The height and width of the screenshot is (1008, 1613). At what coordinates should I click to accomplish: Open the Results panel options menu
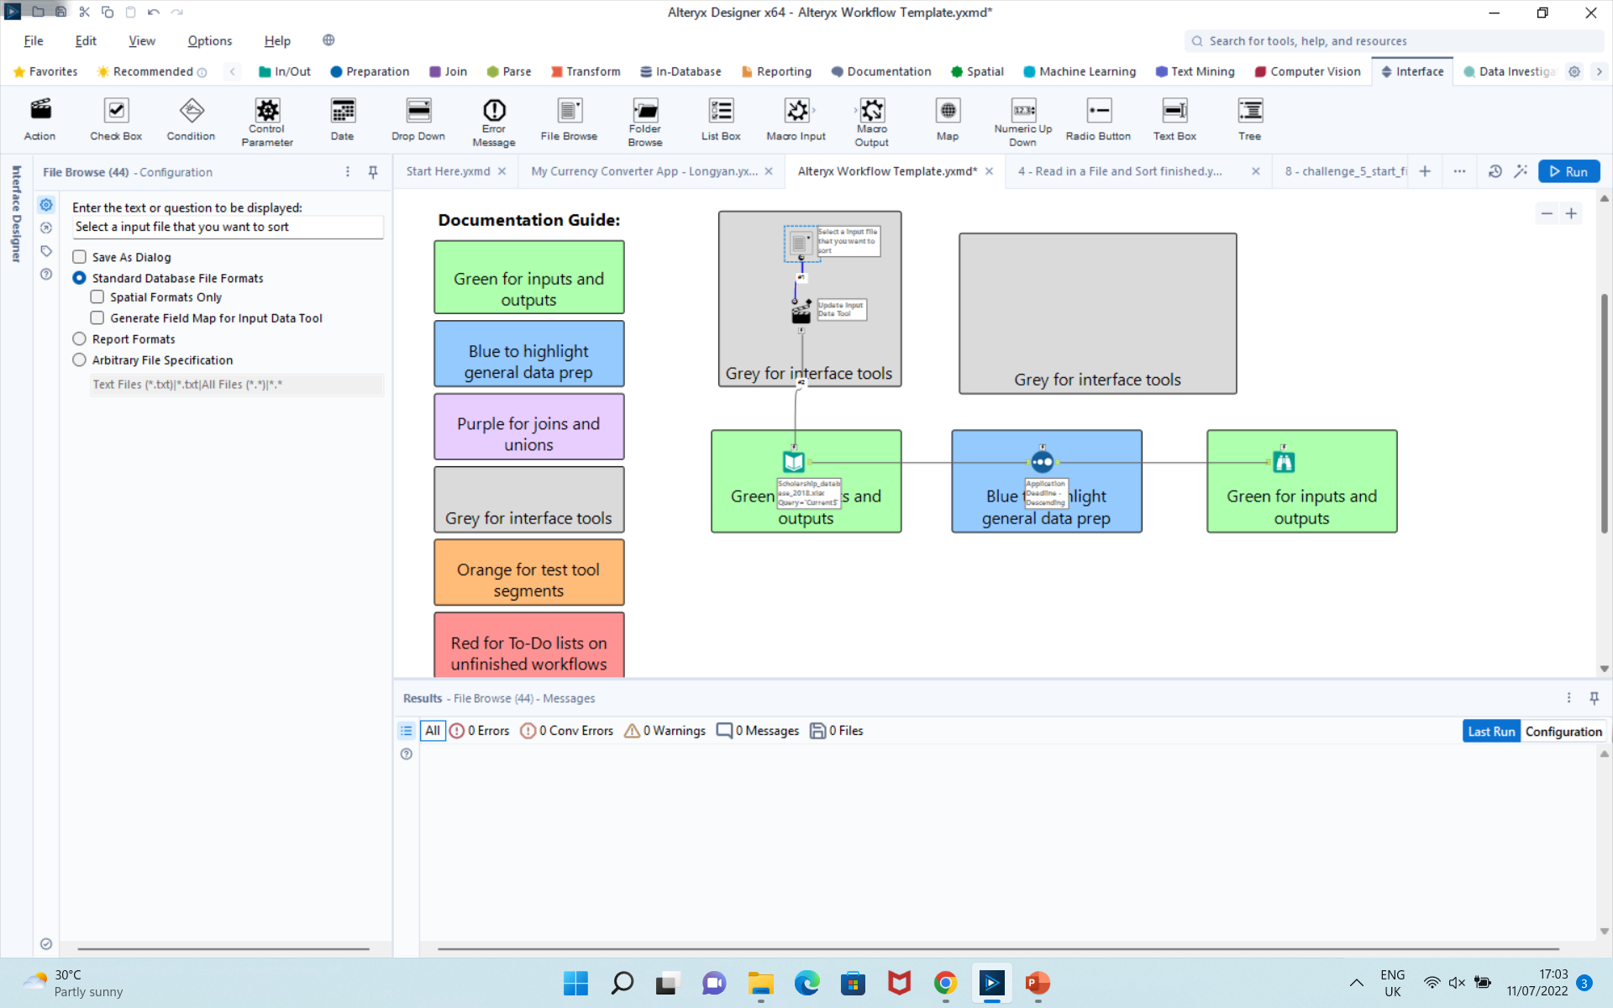(x=1568, y=698)
